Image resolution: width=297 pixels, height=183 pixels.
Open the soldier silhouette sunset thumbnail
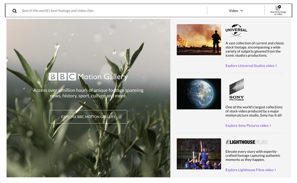click(199, 40)
